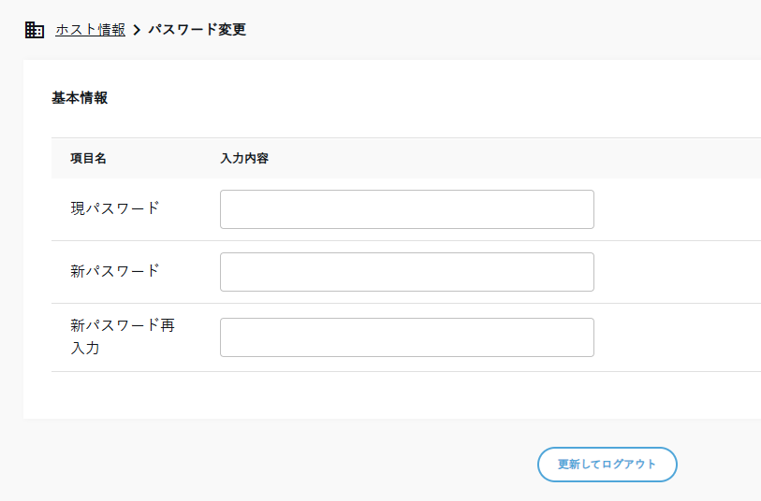Click blank space right of new password field

click(x=674, y=272)
